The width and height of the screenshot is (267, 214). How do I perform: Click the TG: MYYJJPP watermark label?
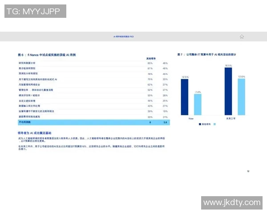pos(36,11)
